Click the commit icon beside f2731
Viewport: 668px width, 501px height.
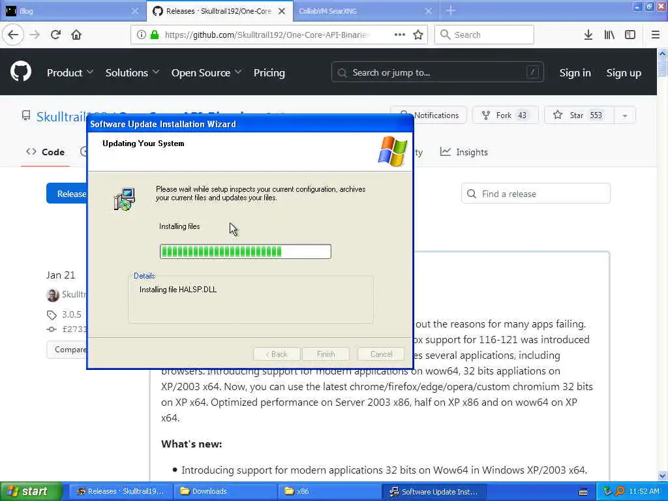point(52,329)
